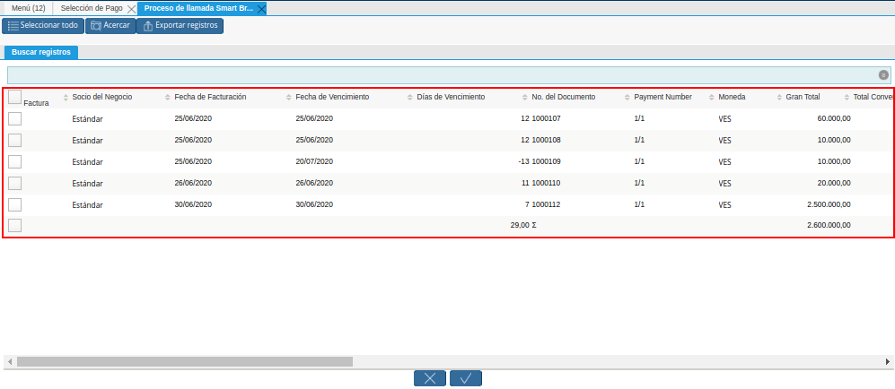The width and height of the screenshot is (895, 389).
Task: Click the scrollbar right arrow
Action: [887, 361]
